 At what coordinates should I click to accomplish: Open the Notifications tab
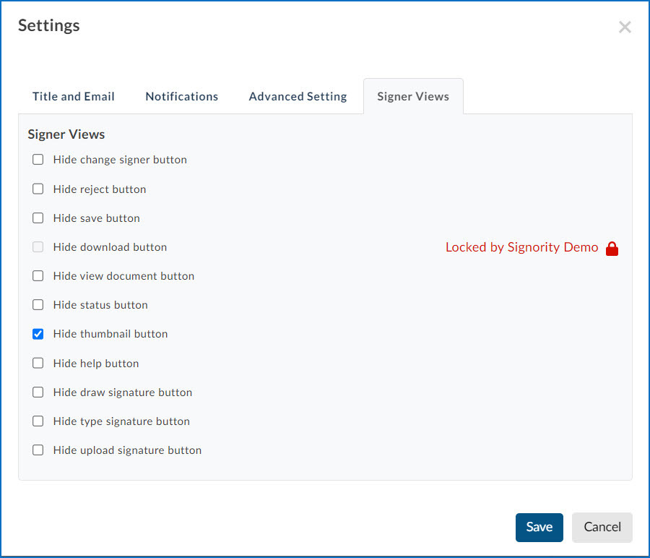click(x=181, y=96)
